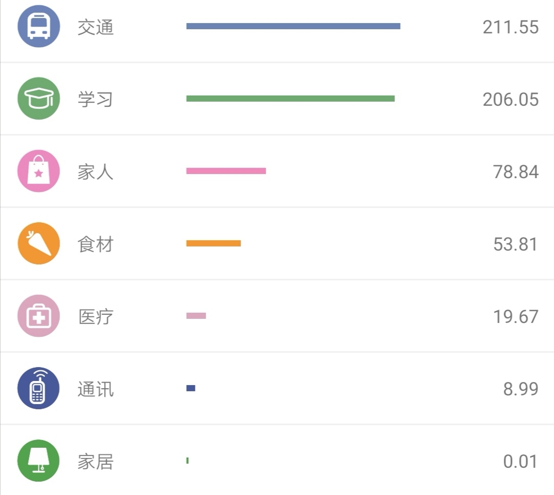
Task: Click the orange 食材 spending bar
Action: tap(213, 243)
